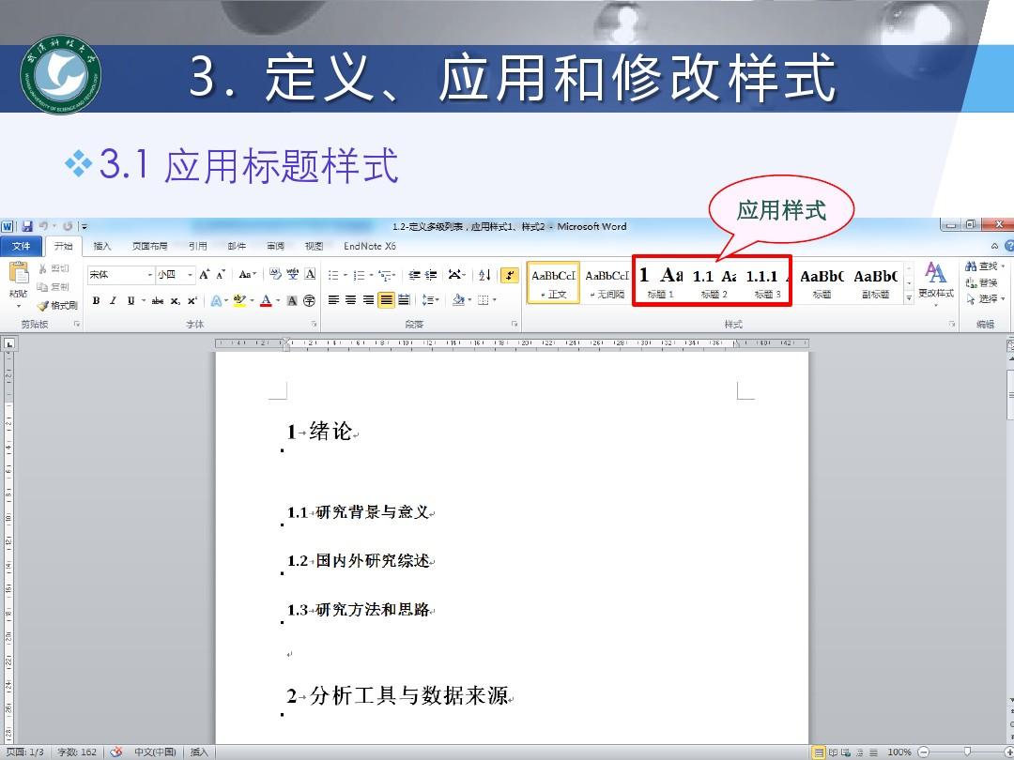Toggle subscript formatting
Image resolution: width=1014 pixels, height=760 pixels.
(176, 299)
